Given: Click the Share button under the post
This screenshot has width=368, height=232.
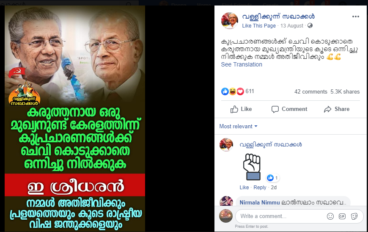Looking at the screenshot, I should point(337,109).
